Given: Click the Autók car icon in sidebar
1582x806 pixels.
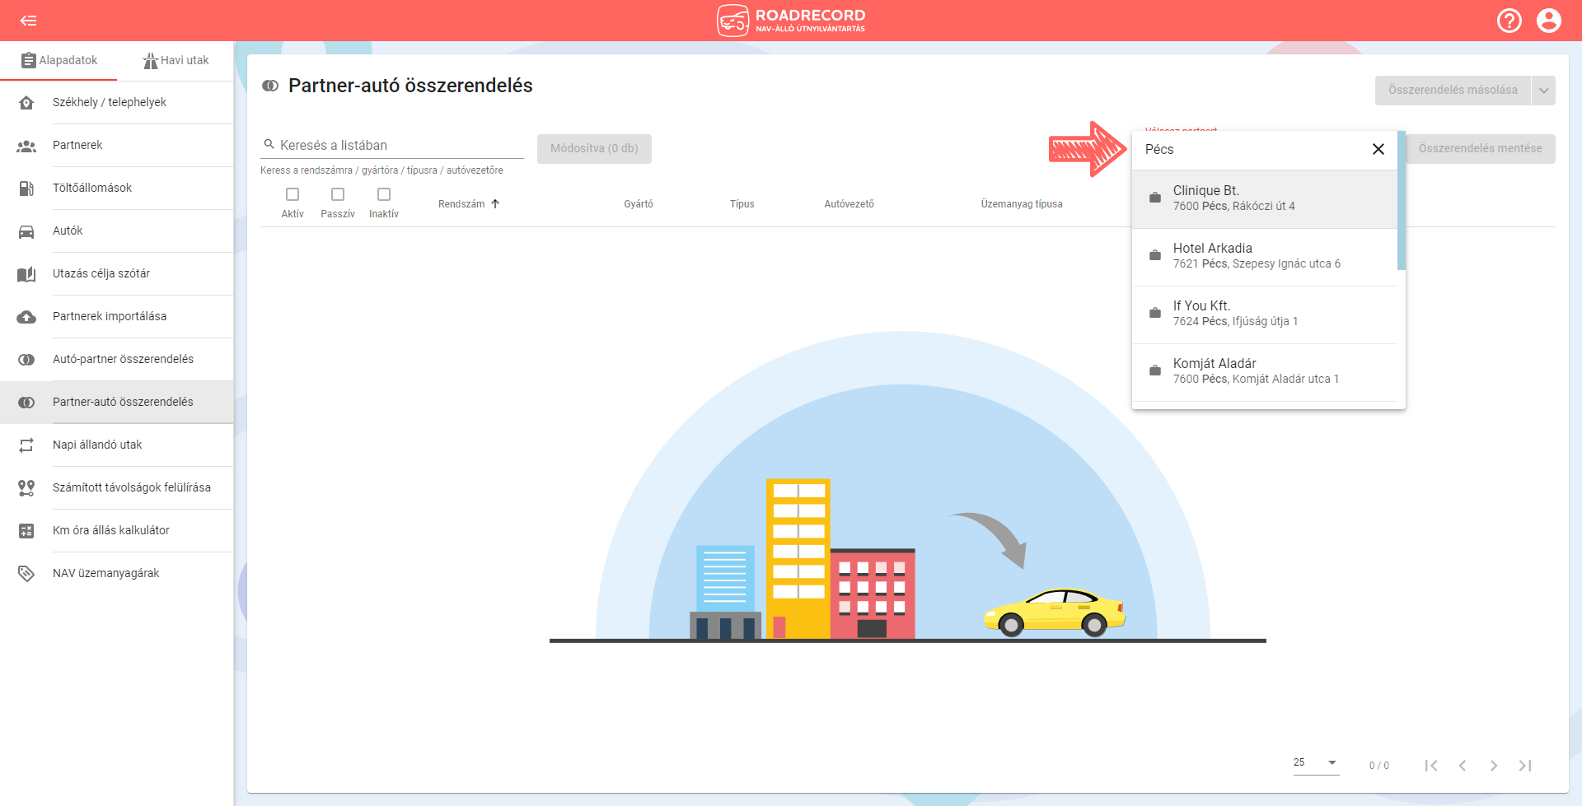Looking at the screenshot, I should pyautogui.click(x=26, y=231).
